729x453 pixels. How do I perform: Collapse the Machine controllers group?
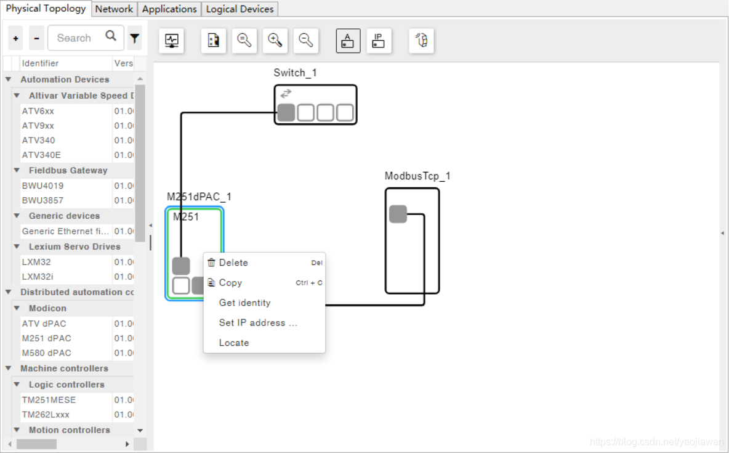click(x=9, y=368)
